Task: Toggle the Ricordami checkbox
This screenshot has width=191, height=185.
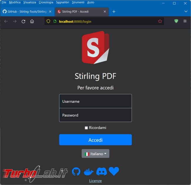Action: click(86, 128)
